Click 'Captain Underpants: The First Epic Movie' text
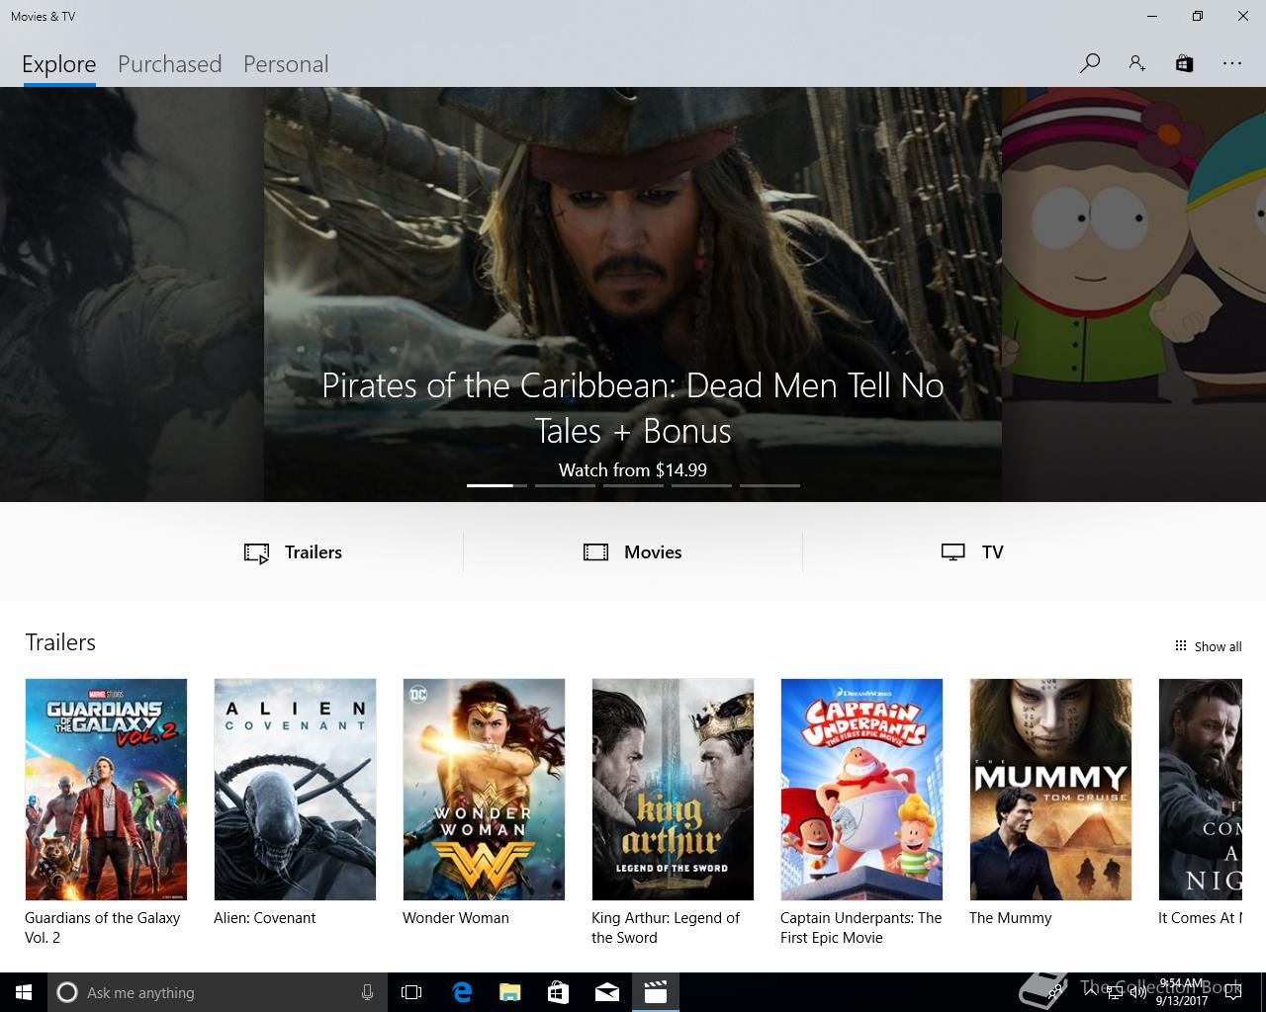 [x=860, y=928]
